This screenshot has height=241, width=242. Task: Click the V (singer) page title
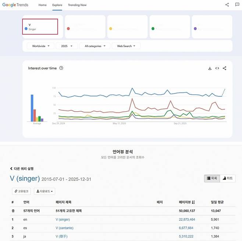(x=25, y=178)
